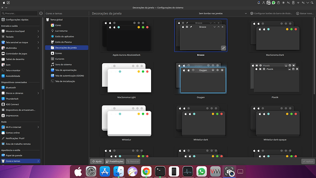Open the screenshot tool in the dock

point(229,172)
